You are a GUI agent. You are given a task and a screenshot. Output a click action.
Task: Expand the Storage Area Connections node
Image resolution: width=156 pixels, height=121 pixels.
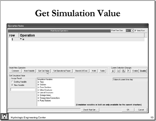[38, 98]
